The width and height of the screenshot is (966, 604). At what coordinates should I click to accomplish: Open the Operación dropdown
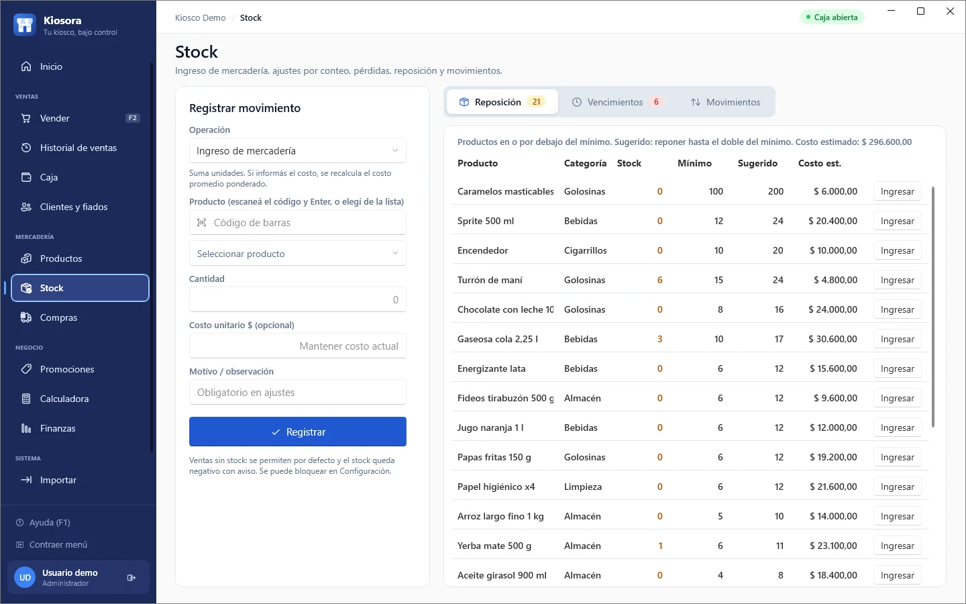[298, 150]
